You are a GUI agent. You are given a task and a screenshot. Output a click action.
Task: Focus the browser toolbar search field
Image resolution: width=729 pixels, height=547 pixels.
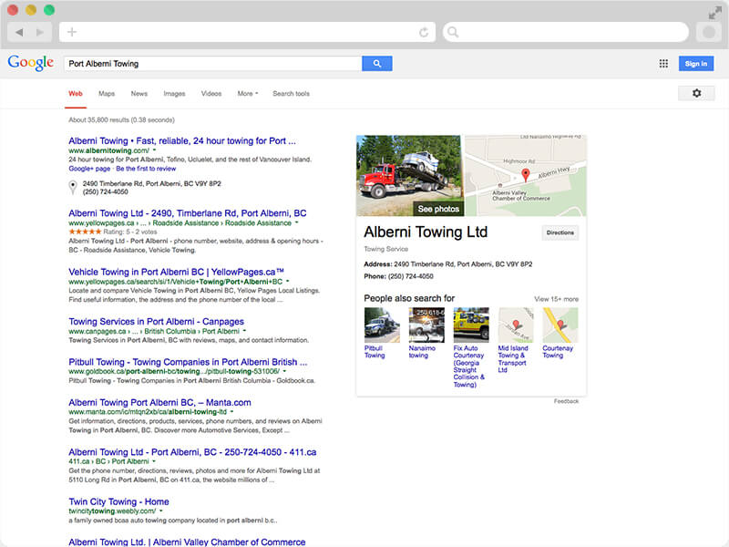pos(566,32)
